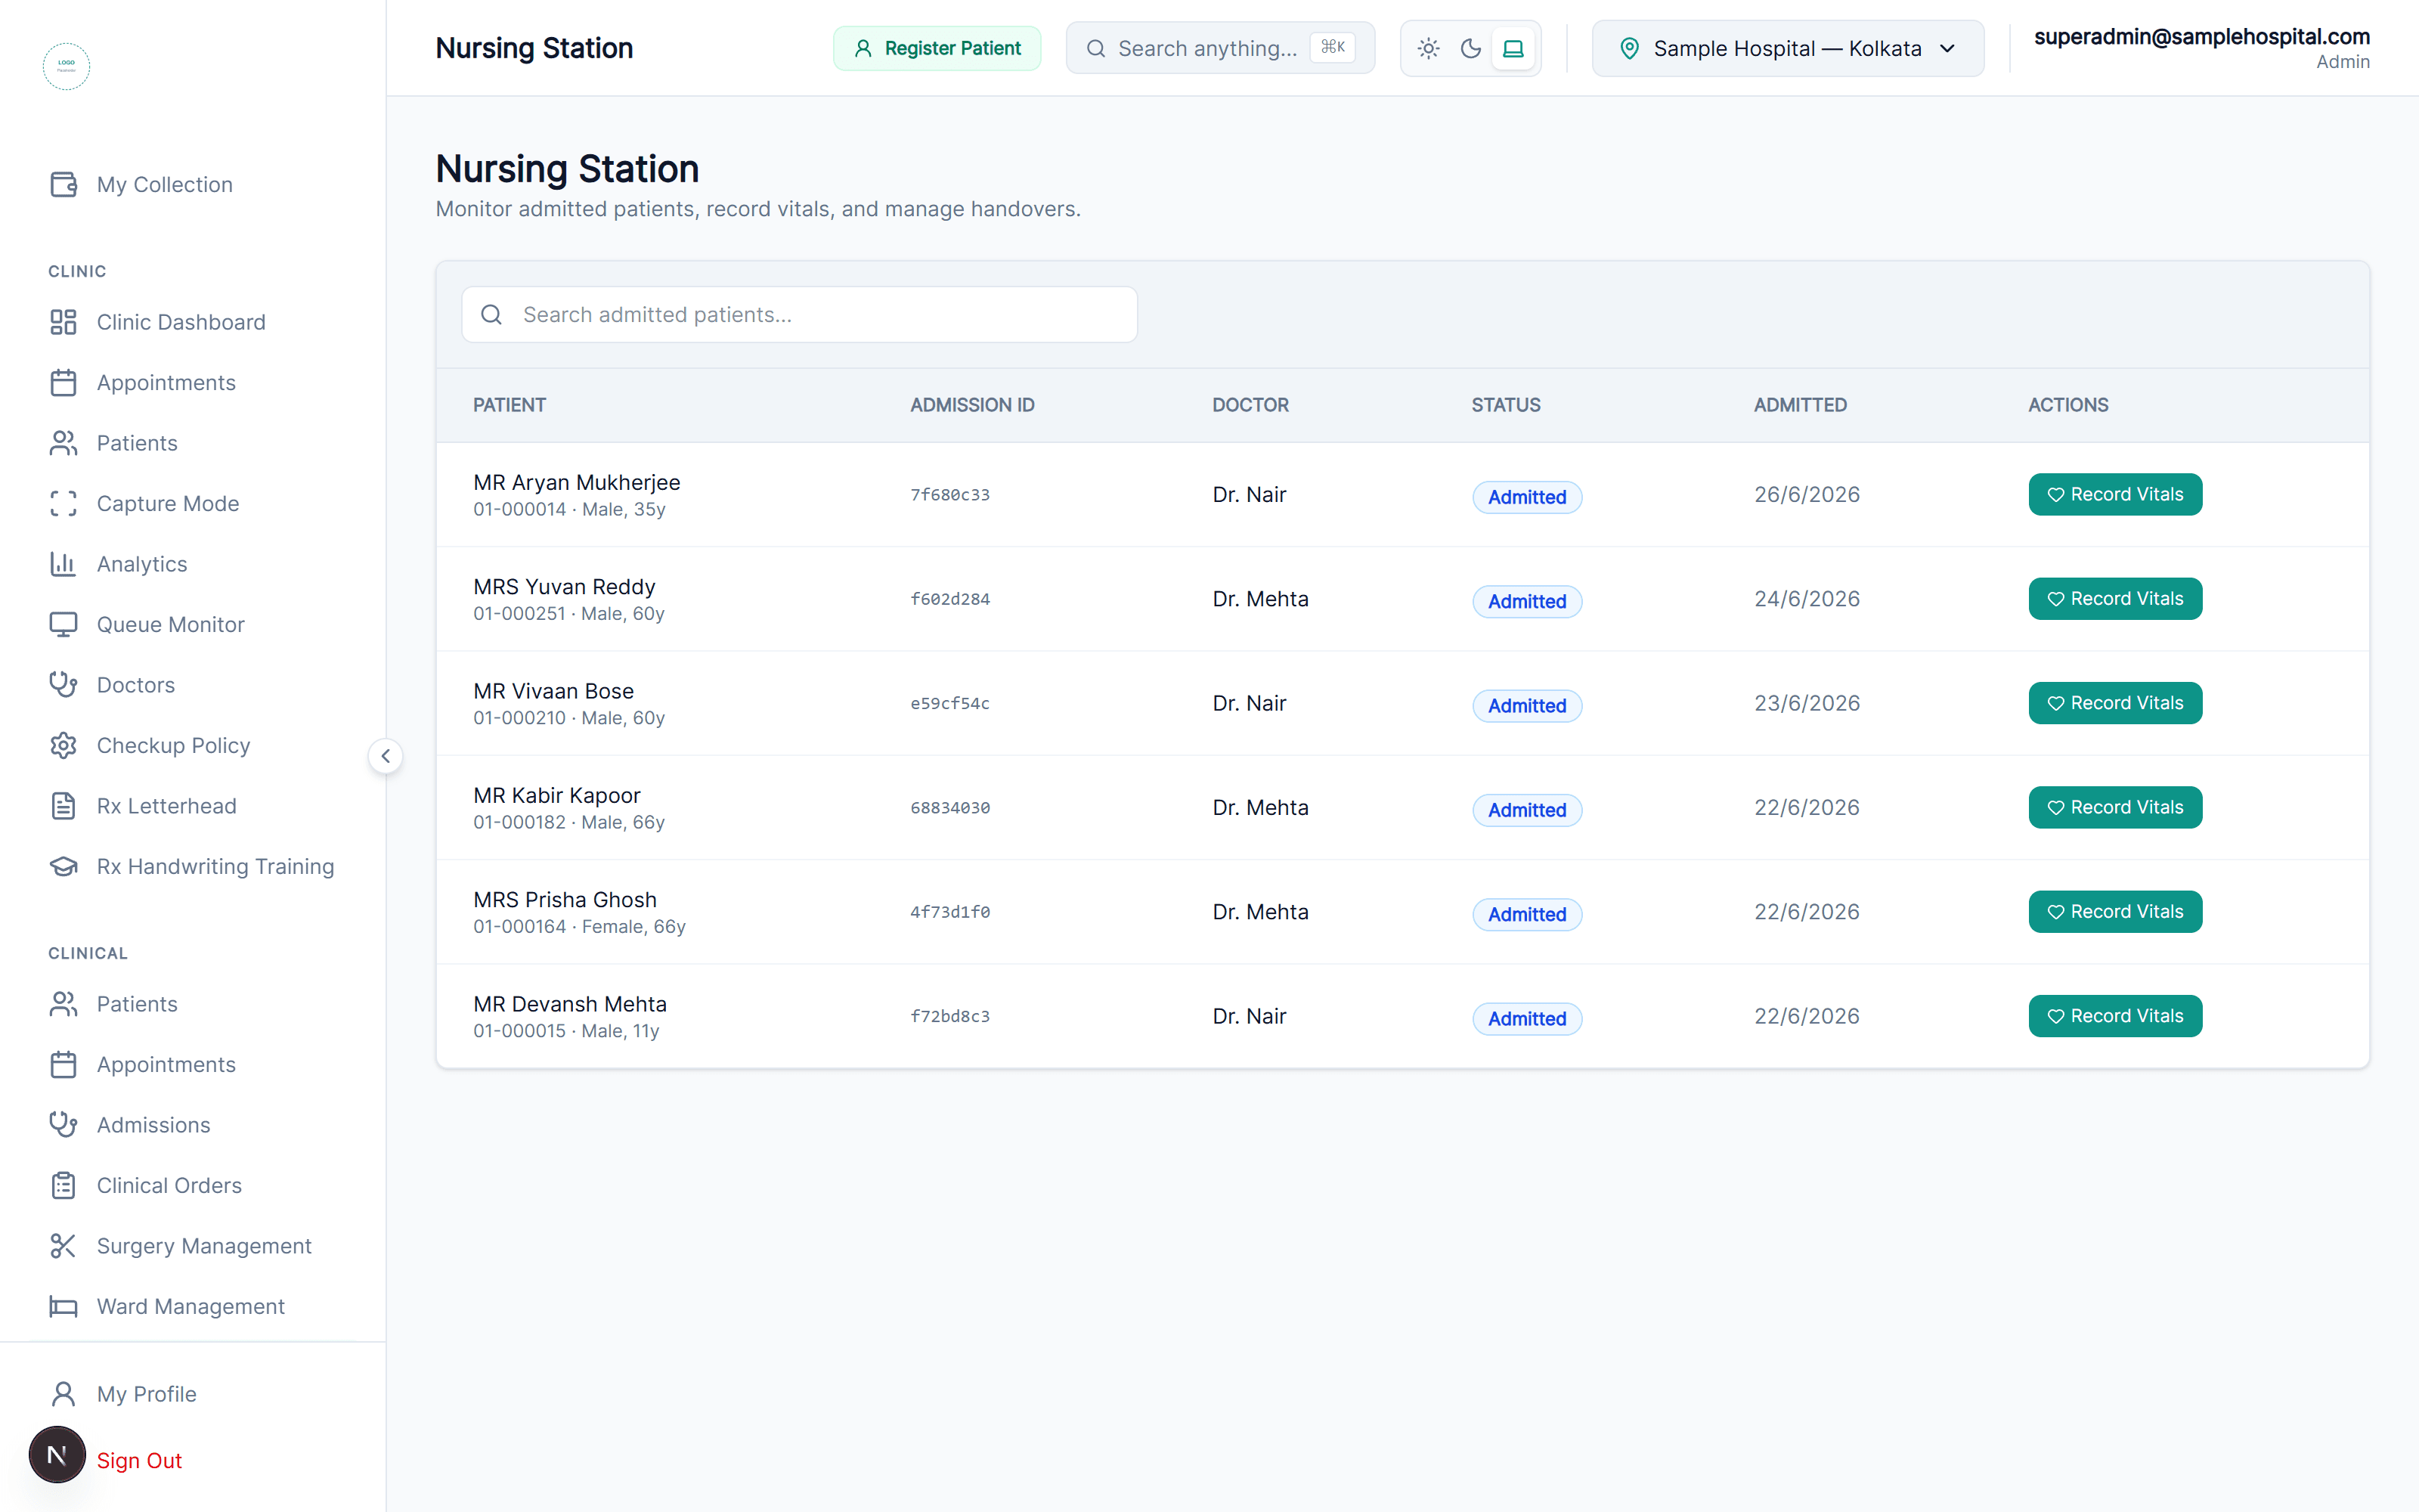
Task: Click the DOCTOR column header
Action: point(1250,405)
